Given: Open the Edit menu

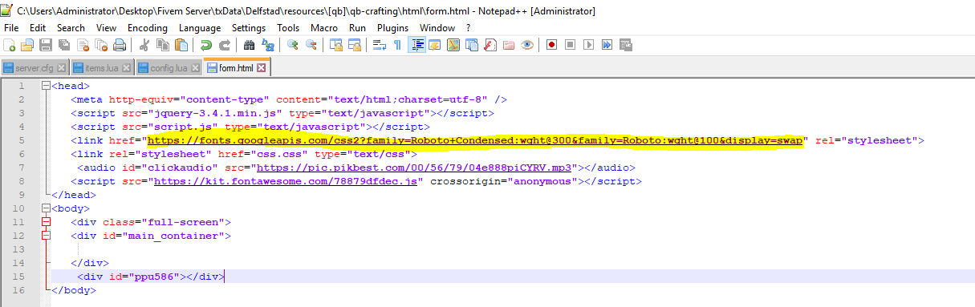Looking at the screenshot, I should (38, 27).
